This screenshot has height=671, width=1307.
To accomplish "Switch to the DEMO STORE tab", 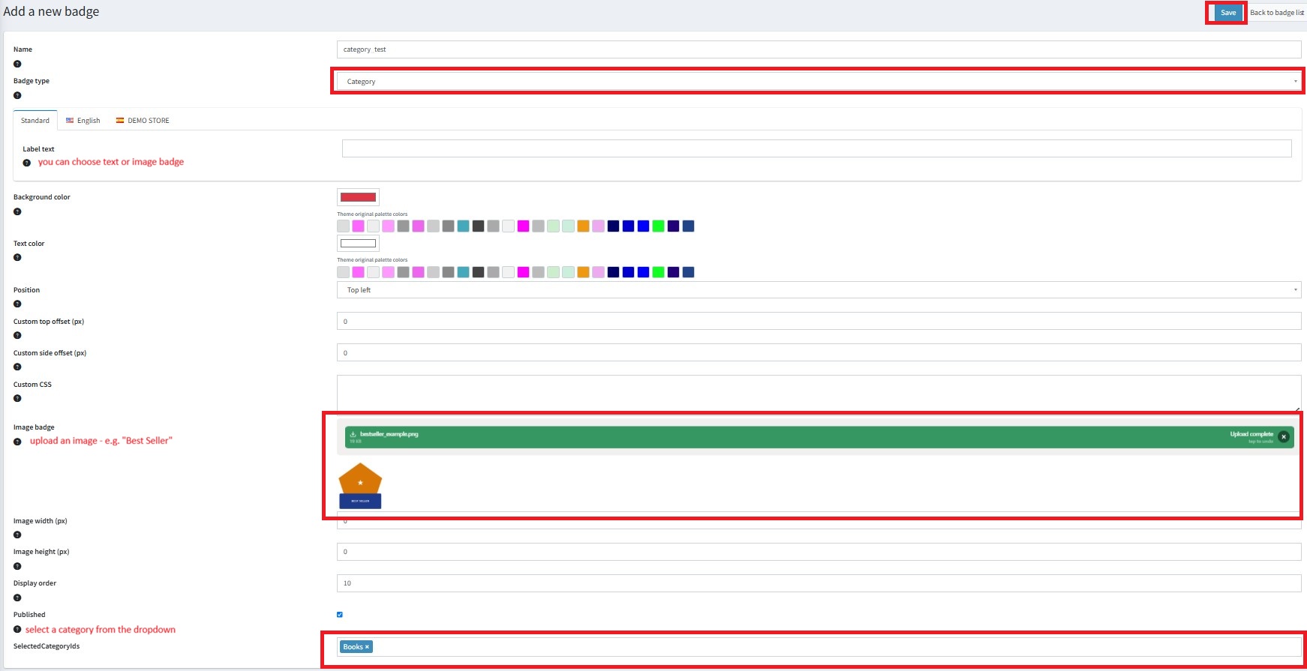I will tap(143, 120).
